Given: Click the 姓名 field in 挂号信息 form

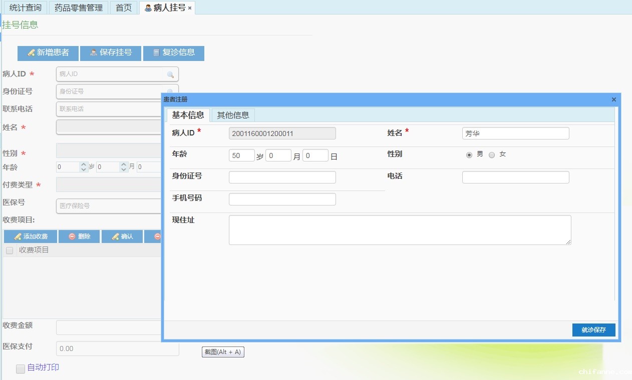Looking at the screenshot, I should pyautogui.click(x=109, y=127).
